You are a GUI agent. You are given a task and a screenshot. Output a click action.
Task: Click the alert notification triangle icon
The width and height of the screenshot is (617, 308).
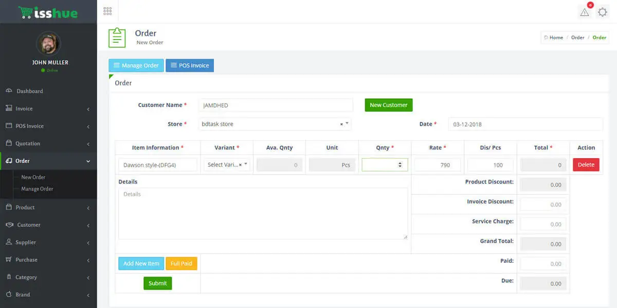click(585, 12)
